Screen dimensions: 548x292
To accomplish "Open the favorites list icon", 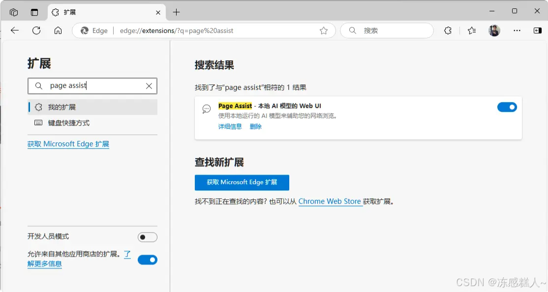I will click(x=472, y=31).
